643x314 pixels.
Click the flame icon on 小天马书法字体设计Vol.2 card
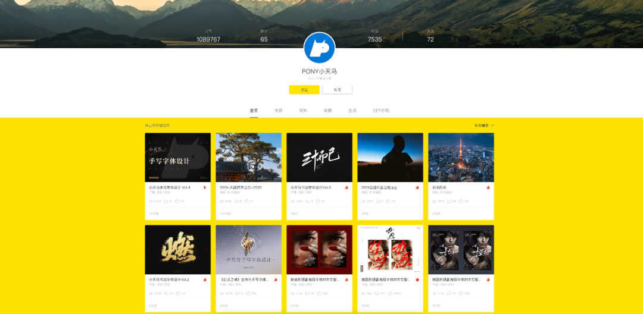pos(205,280)
